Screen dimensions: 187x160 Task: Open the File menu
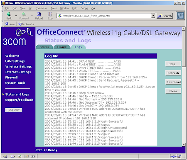(7, 8)
